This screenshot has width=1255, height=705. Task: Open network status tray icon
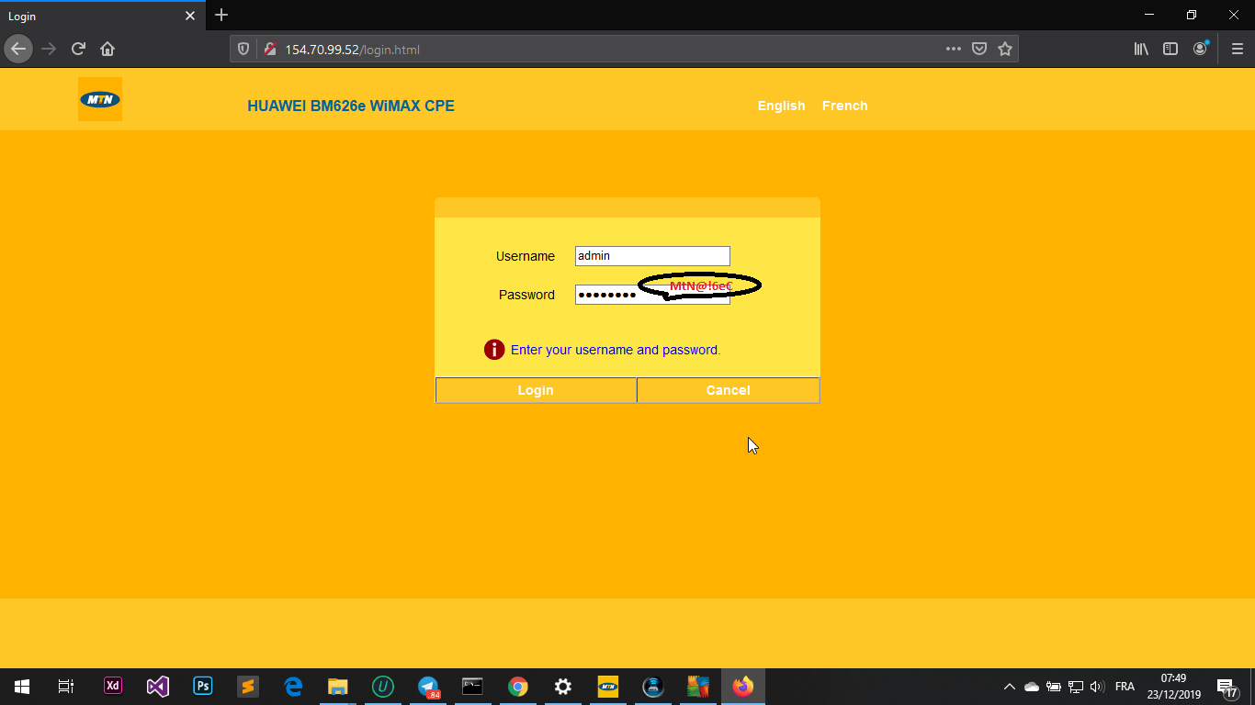1075,687
